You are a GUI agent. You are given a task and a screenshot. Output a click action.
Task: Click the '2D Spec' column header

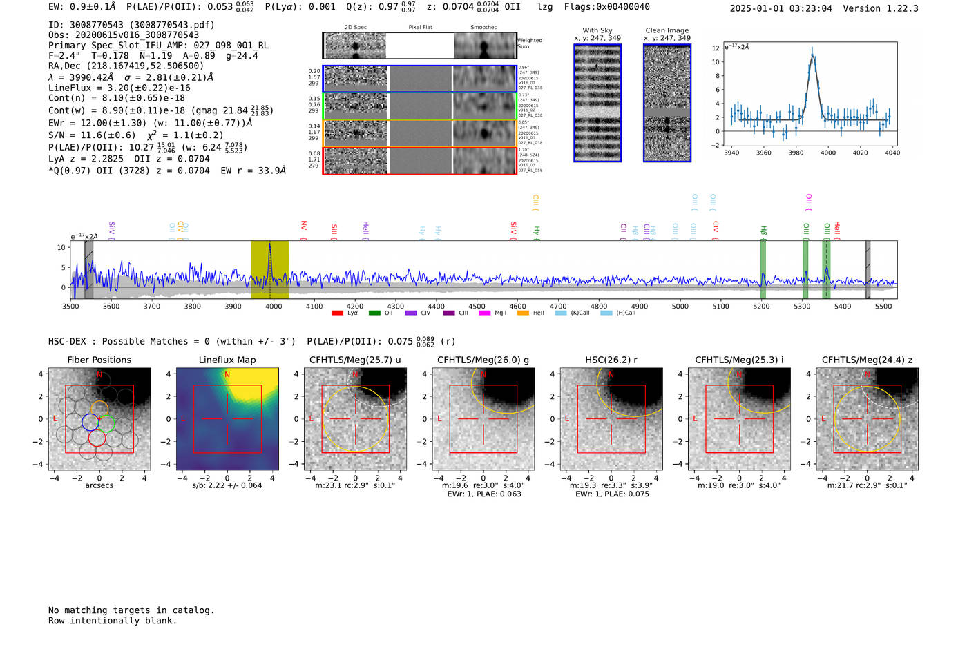click(356, 27)
